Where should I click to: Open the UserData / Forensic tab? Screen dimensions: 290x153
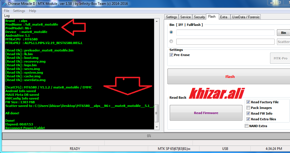pos(246,17)
